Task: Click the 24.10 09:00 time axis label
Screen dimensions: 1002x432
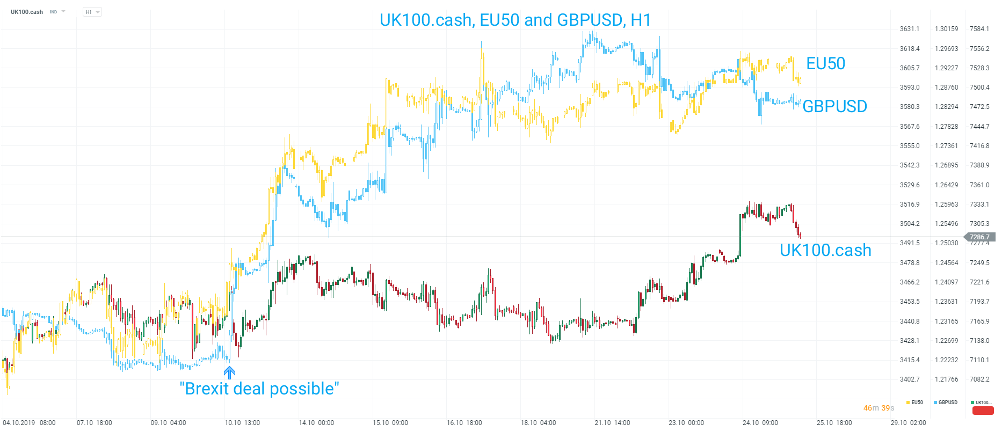Action: (760, 423)
